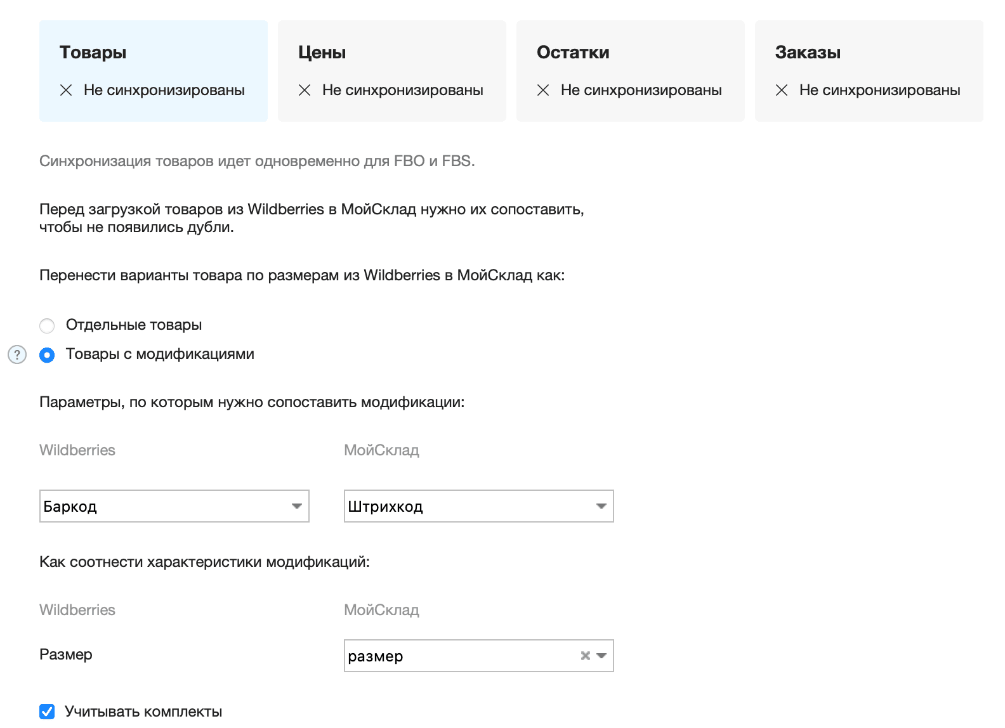
Task: Select the Товары с модификациями radio button
Action: (x=47, y=355)
